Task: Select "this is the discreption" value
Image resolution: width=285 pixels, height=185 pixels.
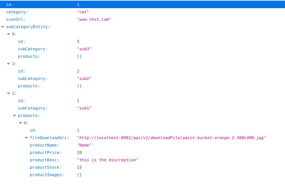Action: coord(107,160)
